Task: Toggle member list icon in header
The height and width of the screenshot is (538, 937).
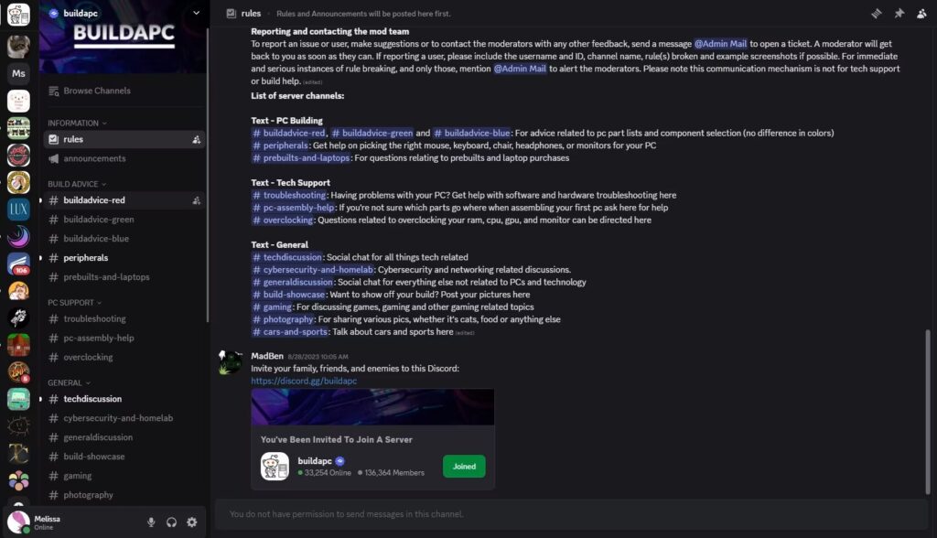Action: pos(921,13)
